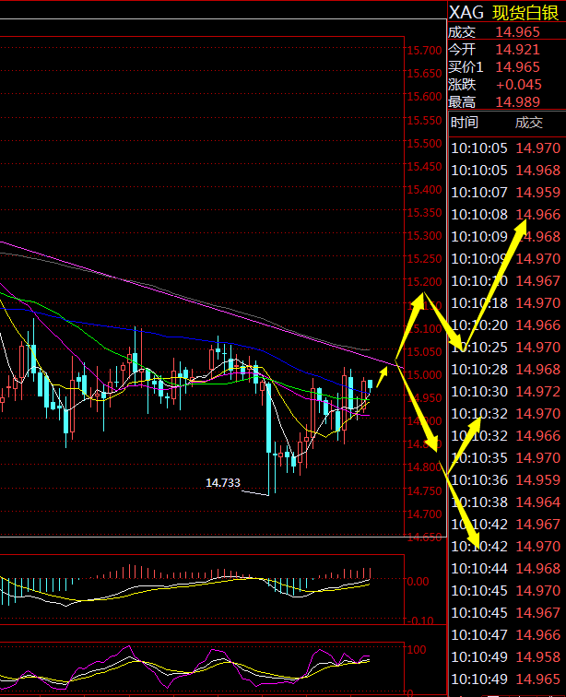Click tick price 14.972 at 10:10:30
566x697 pixels.
[x=538, y=392]
